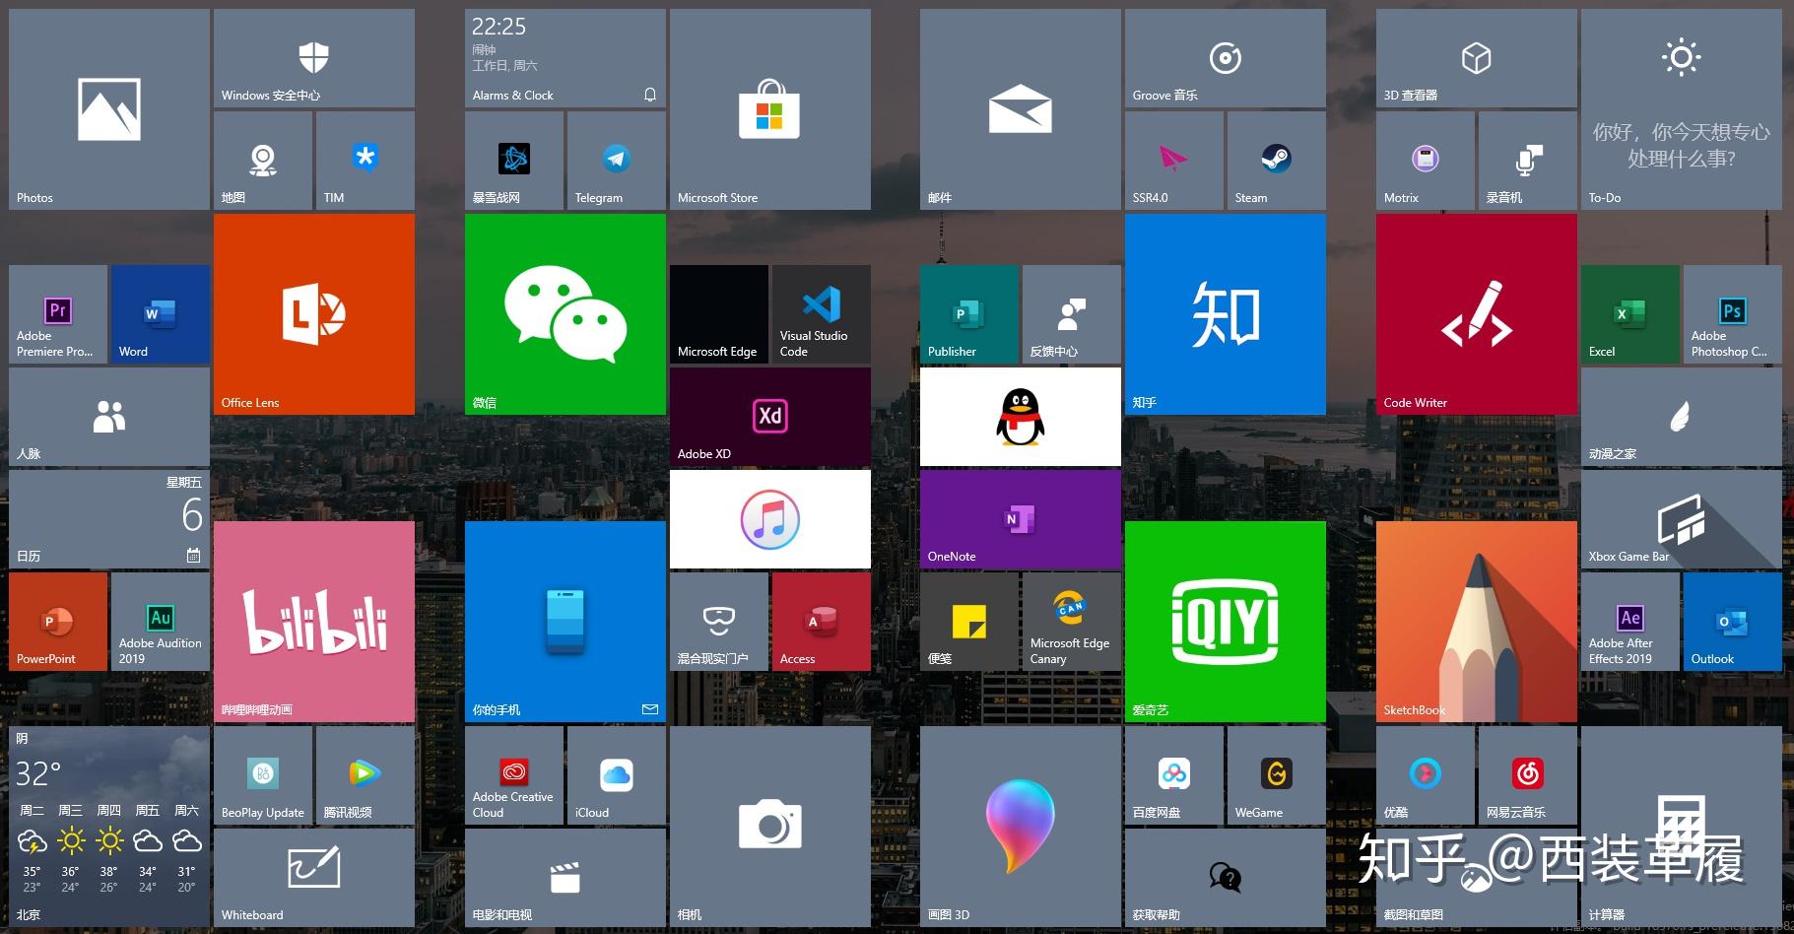The image size is (1794, 934).
Task: Launch SketchBook
Action: [x=1475, y=621]
